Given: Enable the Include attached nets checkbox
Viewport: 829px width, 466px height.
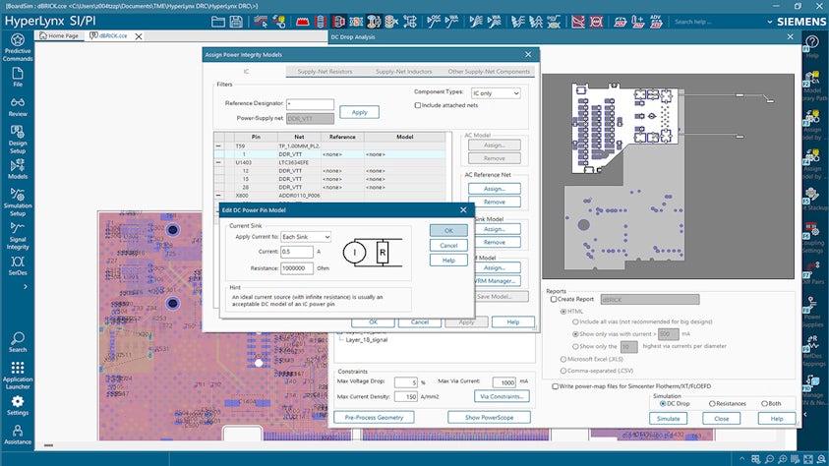Looking at the screenshot, I should coord(418,105).
